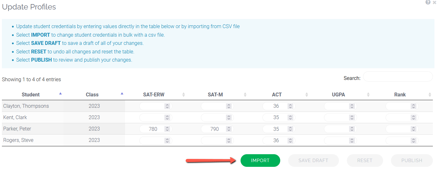Sort by UGPA column sort icon
The width and height of the screenshot is (437, 170).
[368, 94]
